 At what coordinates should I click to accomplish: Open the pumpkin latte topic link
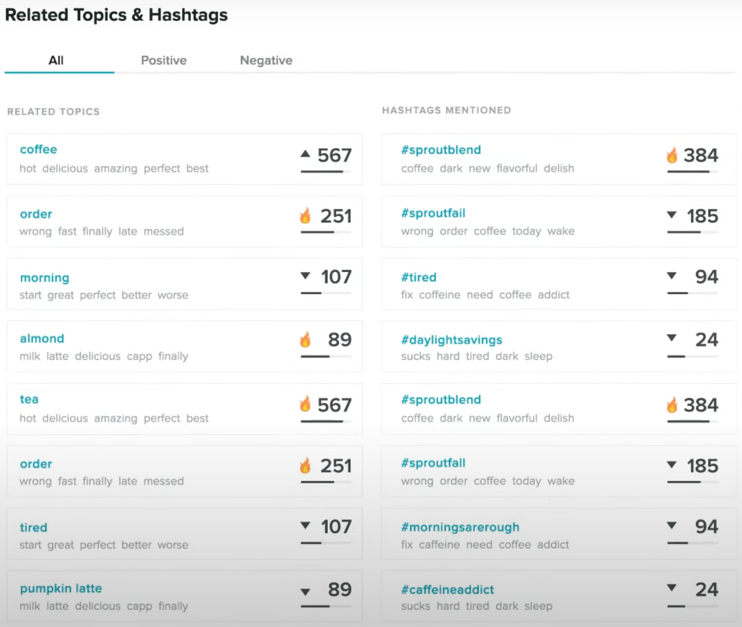[61, 588]
